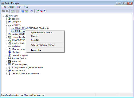Image resolution: width=134 pixels, height=98 pixels.
Task: Open the File menu
Action: (4, 7)
